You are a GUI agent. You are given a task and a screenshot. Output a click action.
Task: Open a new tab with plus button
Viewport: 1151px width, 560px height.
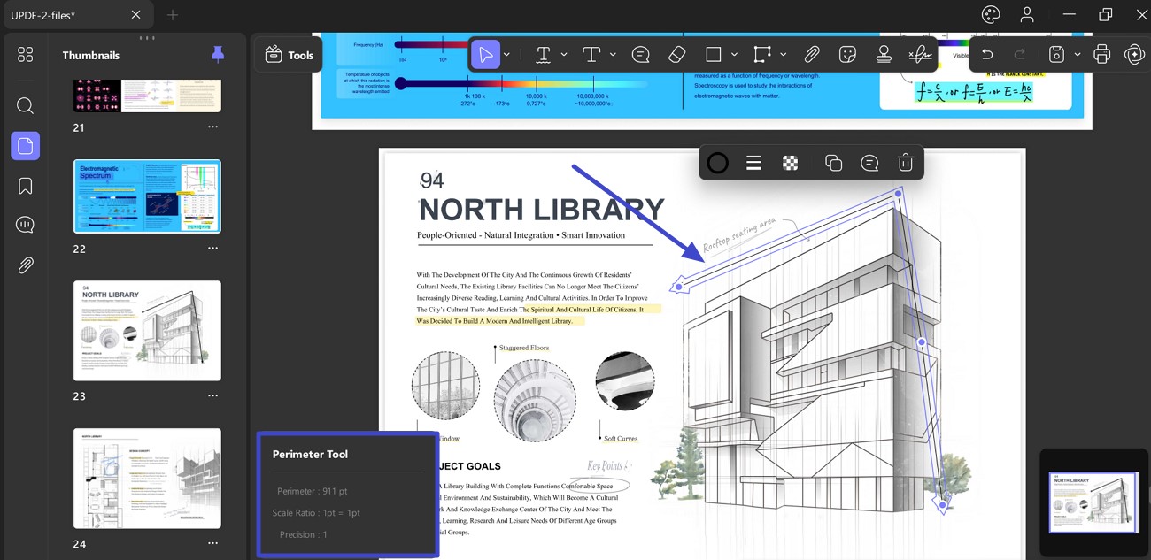[x=173, y=15]
